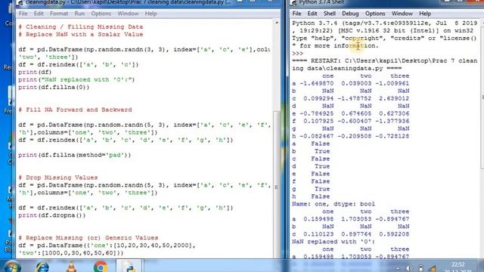Click Shell banner 'Python 3.7.4 (tags/v3.7.4' line
Viewport: 484px width, 272px height.
[x=385, y=23]
